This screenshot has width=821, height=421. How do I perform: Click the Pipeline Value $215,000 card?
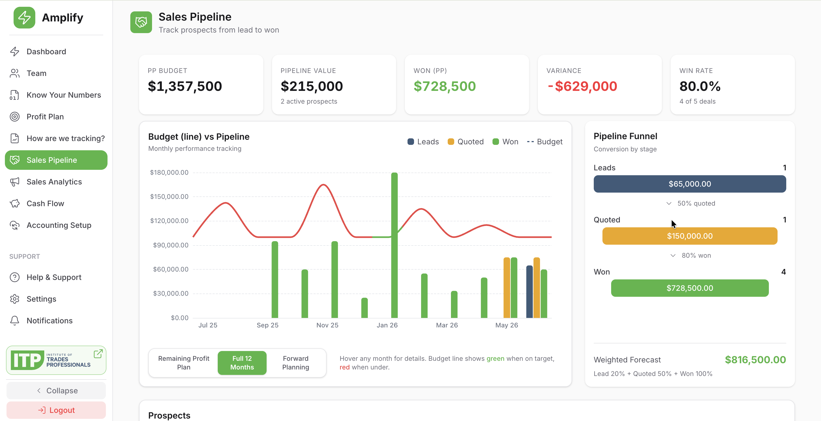[x=334, y=84]
